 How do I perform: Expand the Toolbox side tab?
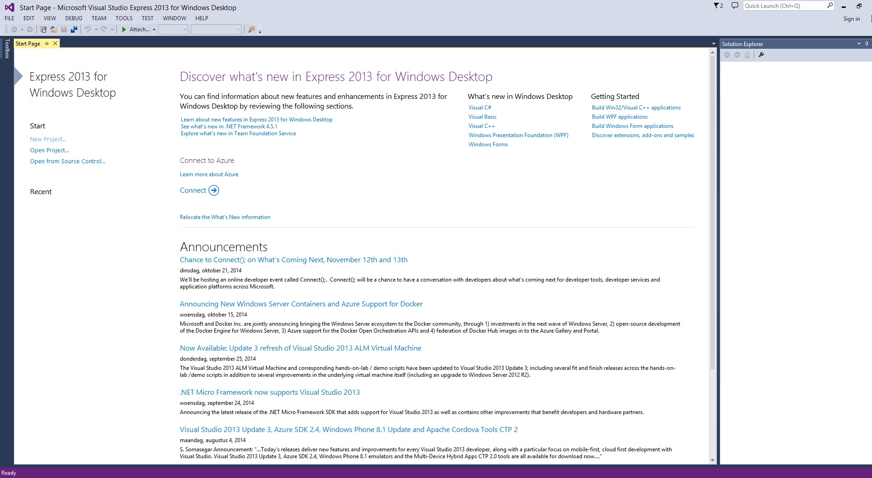(x=7, y=48)
